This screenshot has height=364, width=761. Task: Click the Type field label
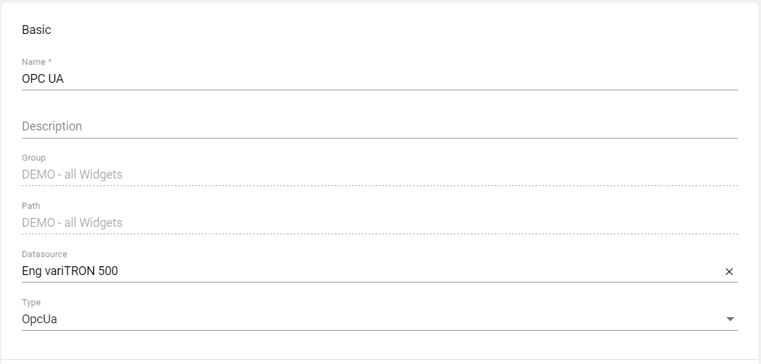click(x=31, y=302)
